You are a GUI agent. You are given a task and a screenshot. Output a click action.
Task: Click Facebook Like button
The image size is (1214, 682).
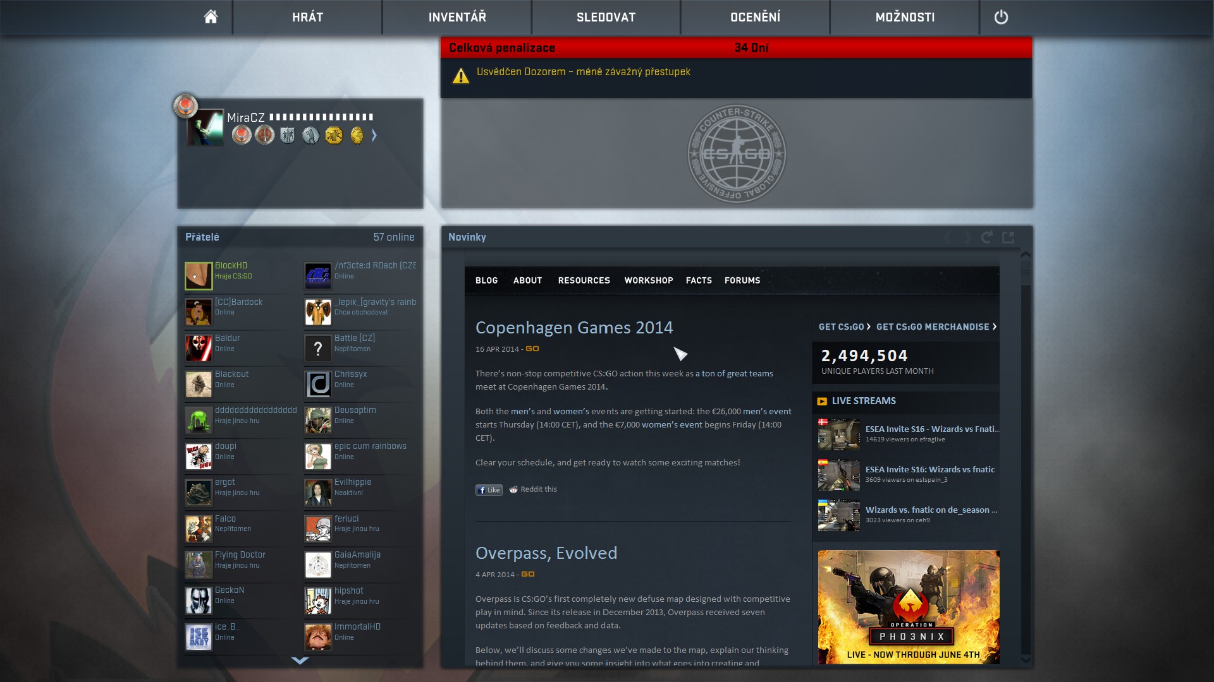(489, 490)
